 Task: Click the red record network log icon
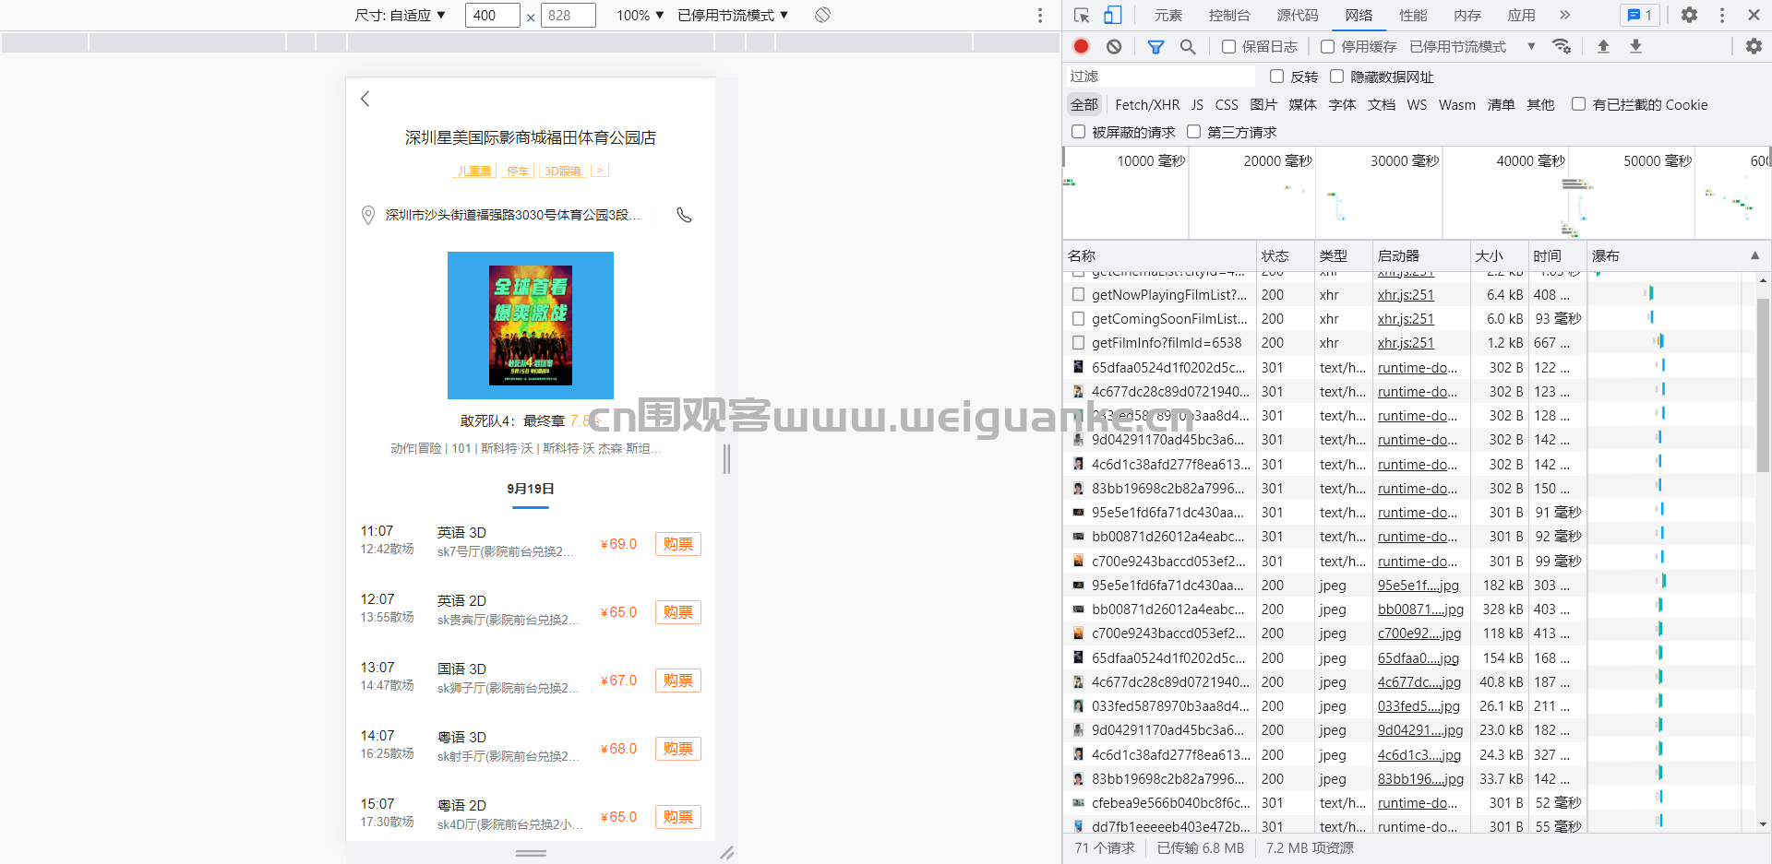click(1082, 46)
